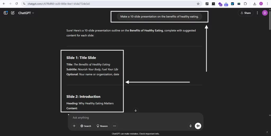The height and width of the screenshot is (136, 271).
Task: Open the Chrome downloads icon
Action: [254, 4]
